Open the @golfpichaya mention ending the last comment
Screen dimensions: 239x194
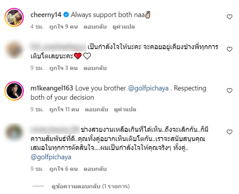click(x=51, y=157)
